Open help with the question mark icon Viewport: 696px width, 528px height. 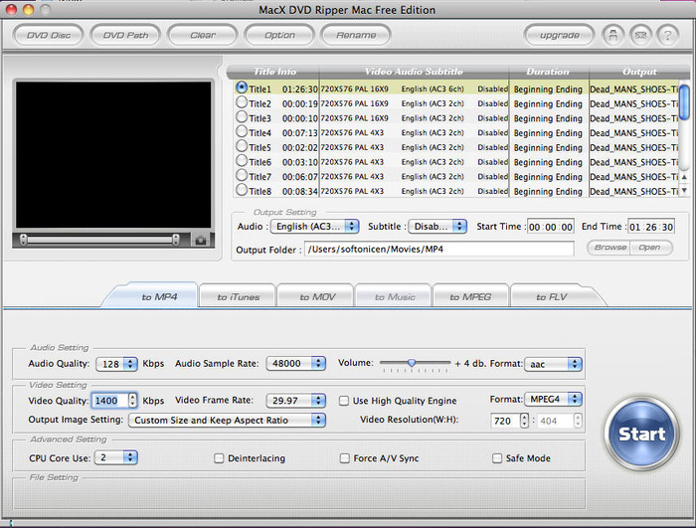click(x=668, y=35)
